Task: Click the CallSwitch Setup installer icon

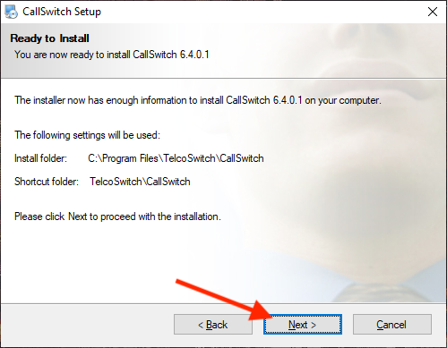Action: [12, 12]
